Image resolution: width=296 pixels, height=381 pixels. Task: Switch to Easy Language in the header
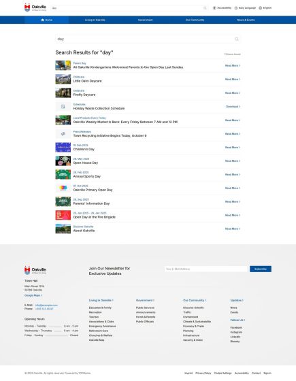click(x=245, y=7)
